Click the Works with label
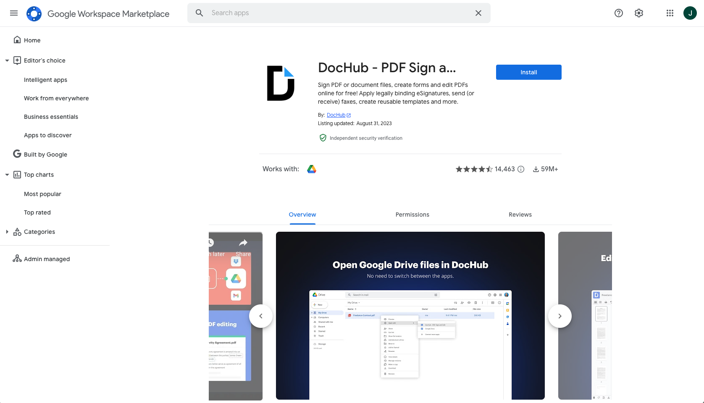The image size is (704, 403). click(x=281, y=169)
